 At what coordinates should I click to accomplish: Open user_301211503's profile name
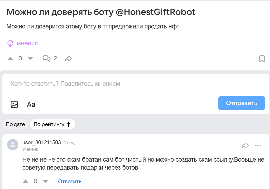point(41,143)
